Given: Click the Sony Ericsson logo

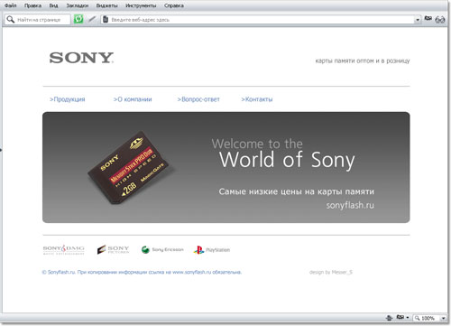Looking at the screenshot, I should [162, 249].
